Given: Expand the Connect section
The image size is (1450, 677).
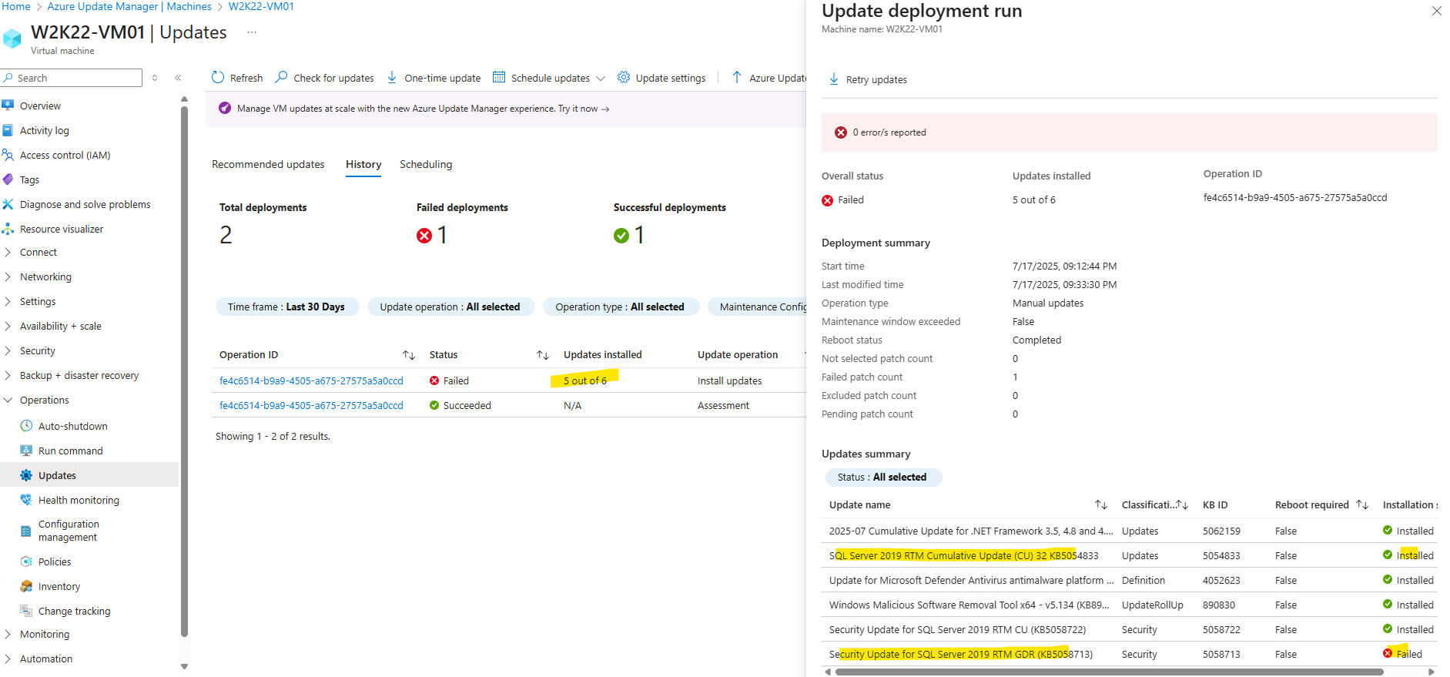Looking at the screenshot, I should tap(8, 253).
